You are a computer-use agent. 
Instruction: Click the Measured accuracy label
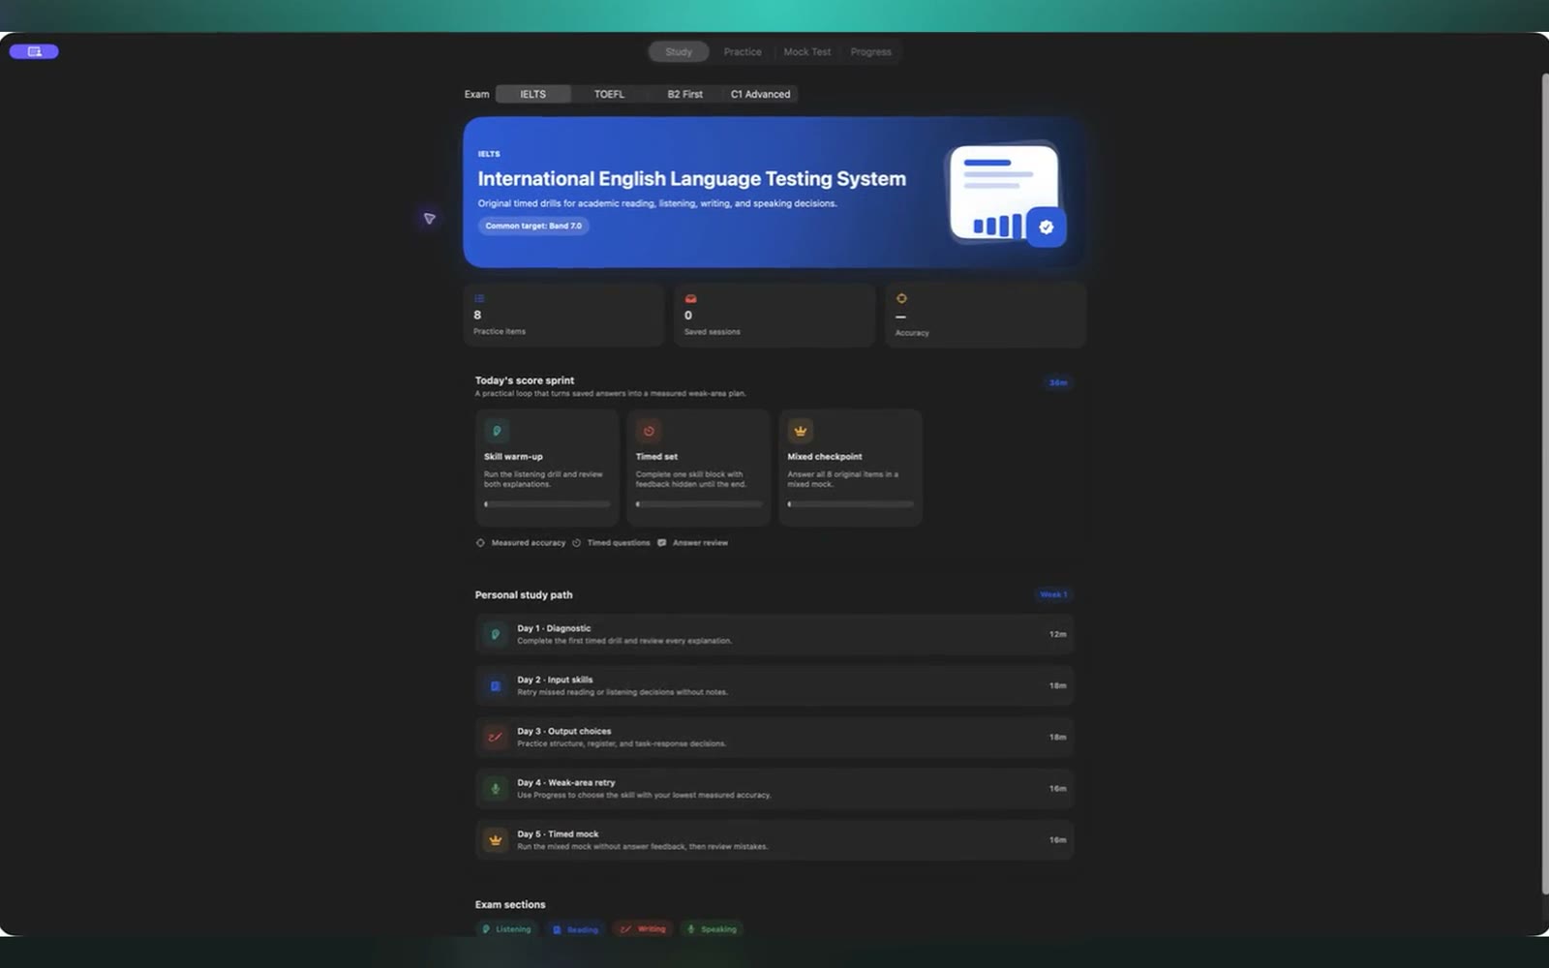click(x=528, y=543)
